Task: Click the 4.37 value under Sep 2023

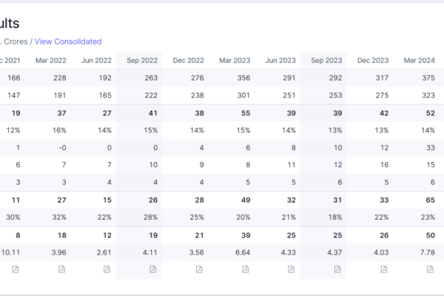Action: (334, 252)
